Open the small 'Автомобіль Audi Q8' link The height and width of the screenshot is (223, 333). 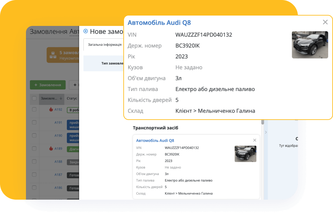[155, 140]
